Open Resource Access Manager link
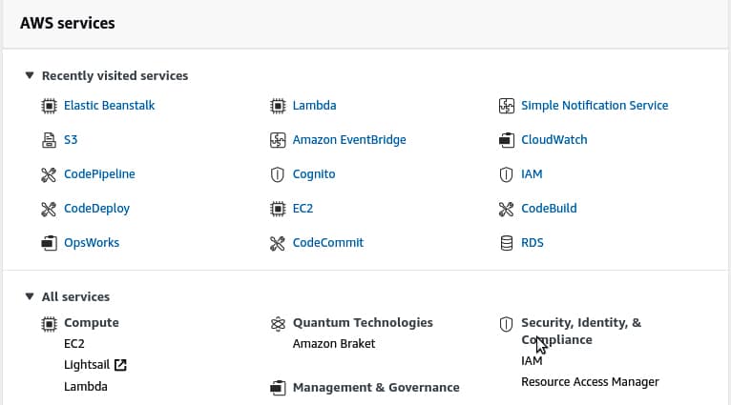 pos(590,382)
